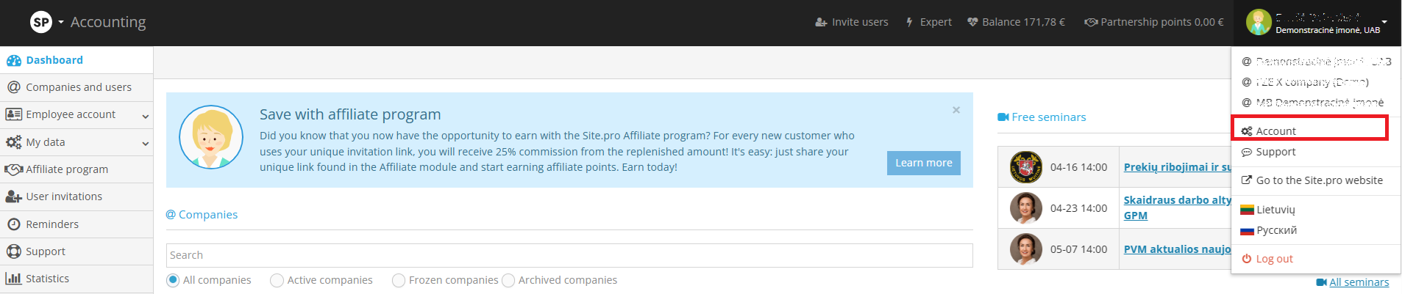
Task: Choose Account from the user menu
Action: pyautogui.click(x=1275, y=131)
